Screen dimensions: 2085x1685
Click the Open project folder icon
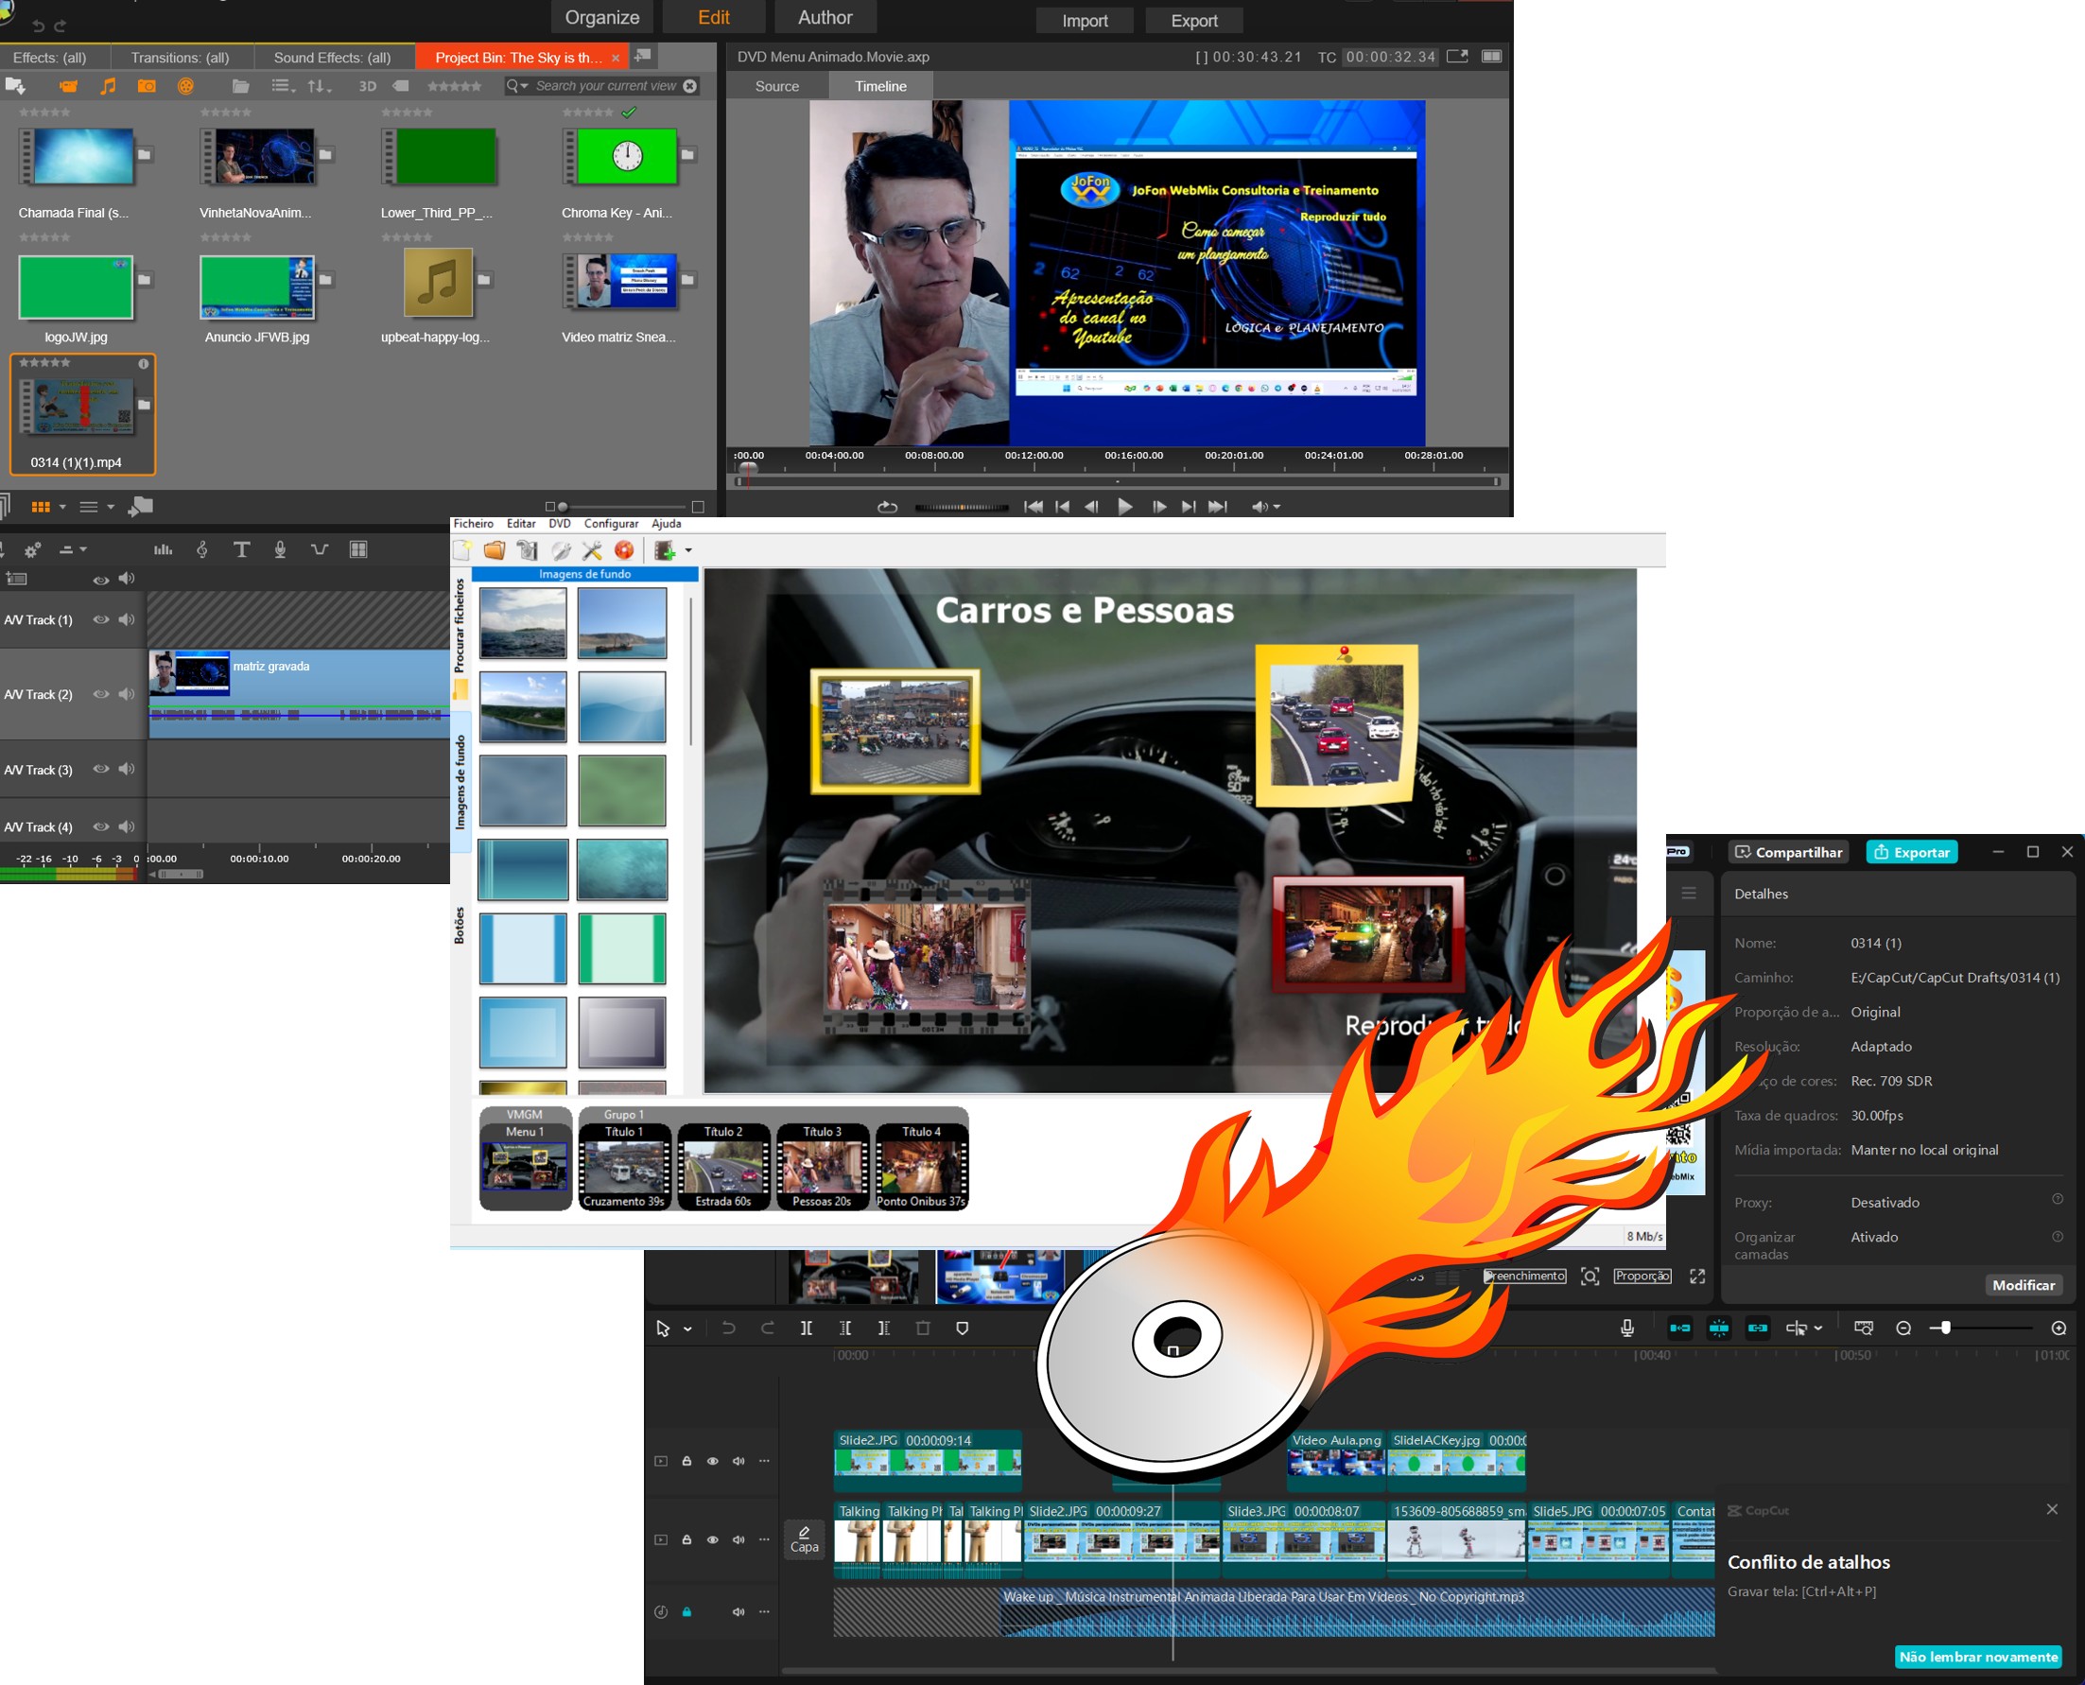(495, 550)
